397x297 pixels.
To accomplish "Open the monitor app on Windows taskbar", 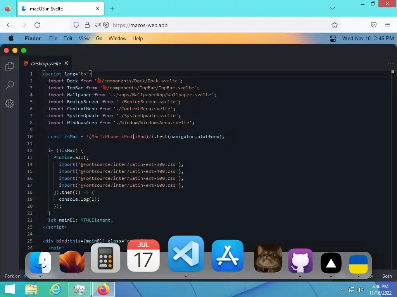I will click(x=79, y=289).
